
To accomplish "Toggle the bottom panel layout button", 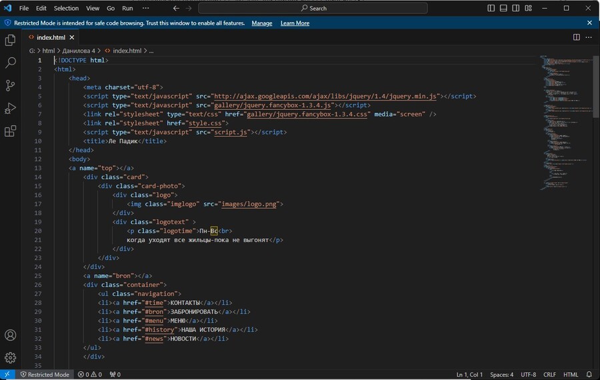I will click(x=503, y=8).
